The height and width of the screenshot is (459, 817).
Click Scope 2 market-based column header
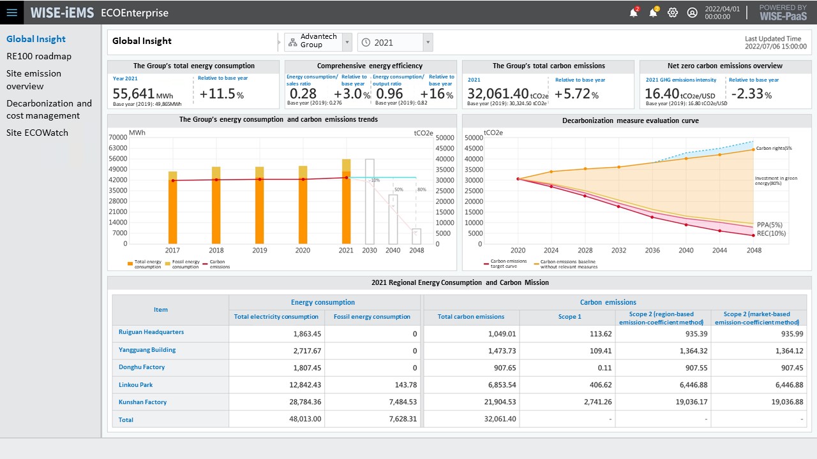pos(757,318)
